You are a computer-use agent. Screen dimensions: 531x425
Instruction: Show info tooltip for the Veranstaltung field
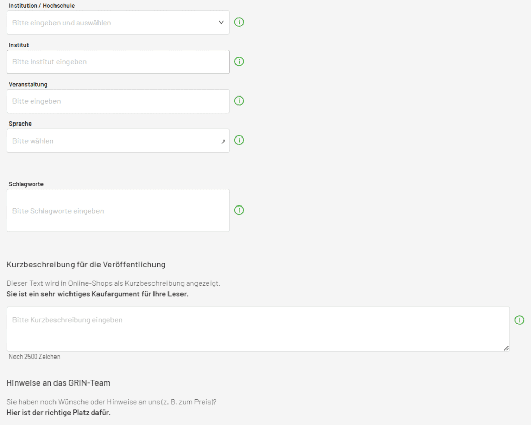click(239, 101)
